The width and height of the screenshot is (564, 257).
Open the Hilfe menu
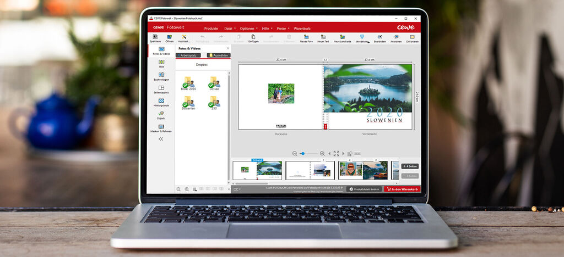click(267, 29)
